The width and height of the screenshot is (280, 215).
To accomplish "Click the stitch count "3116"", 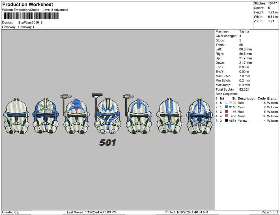I will [x=233, y=107].
